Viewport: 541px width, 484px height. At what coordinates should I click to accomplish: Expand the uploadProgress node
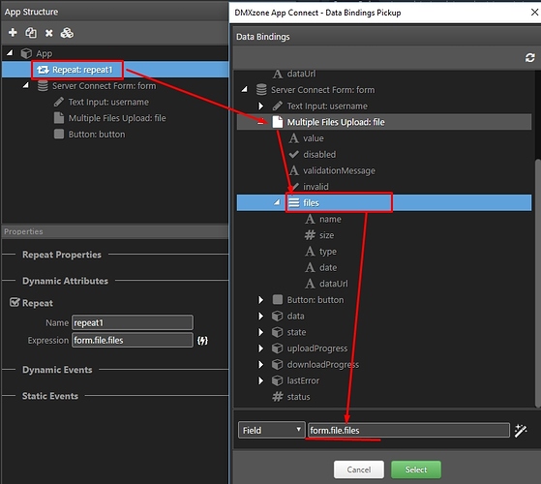261,348
